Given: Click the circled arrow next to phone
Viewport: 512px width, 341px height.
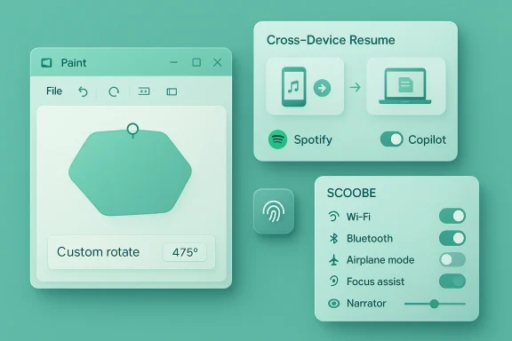Looking at the screenshot, I should click(x=322, y=88).
